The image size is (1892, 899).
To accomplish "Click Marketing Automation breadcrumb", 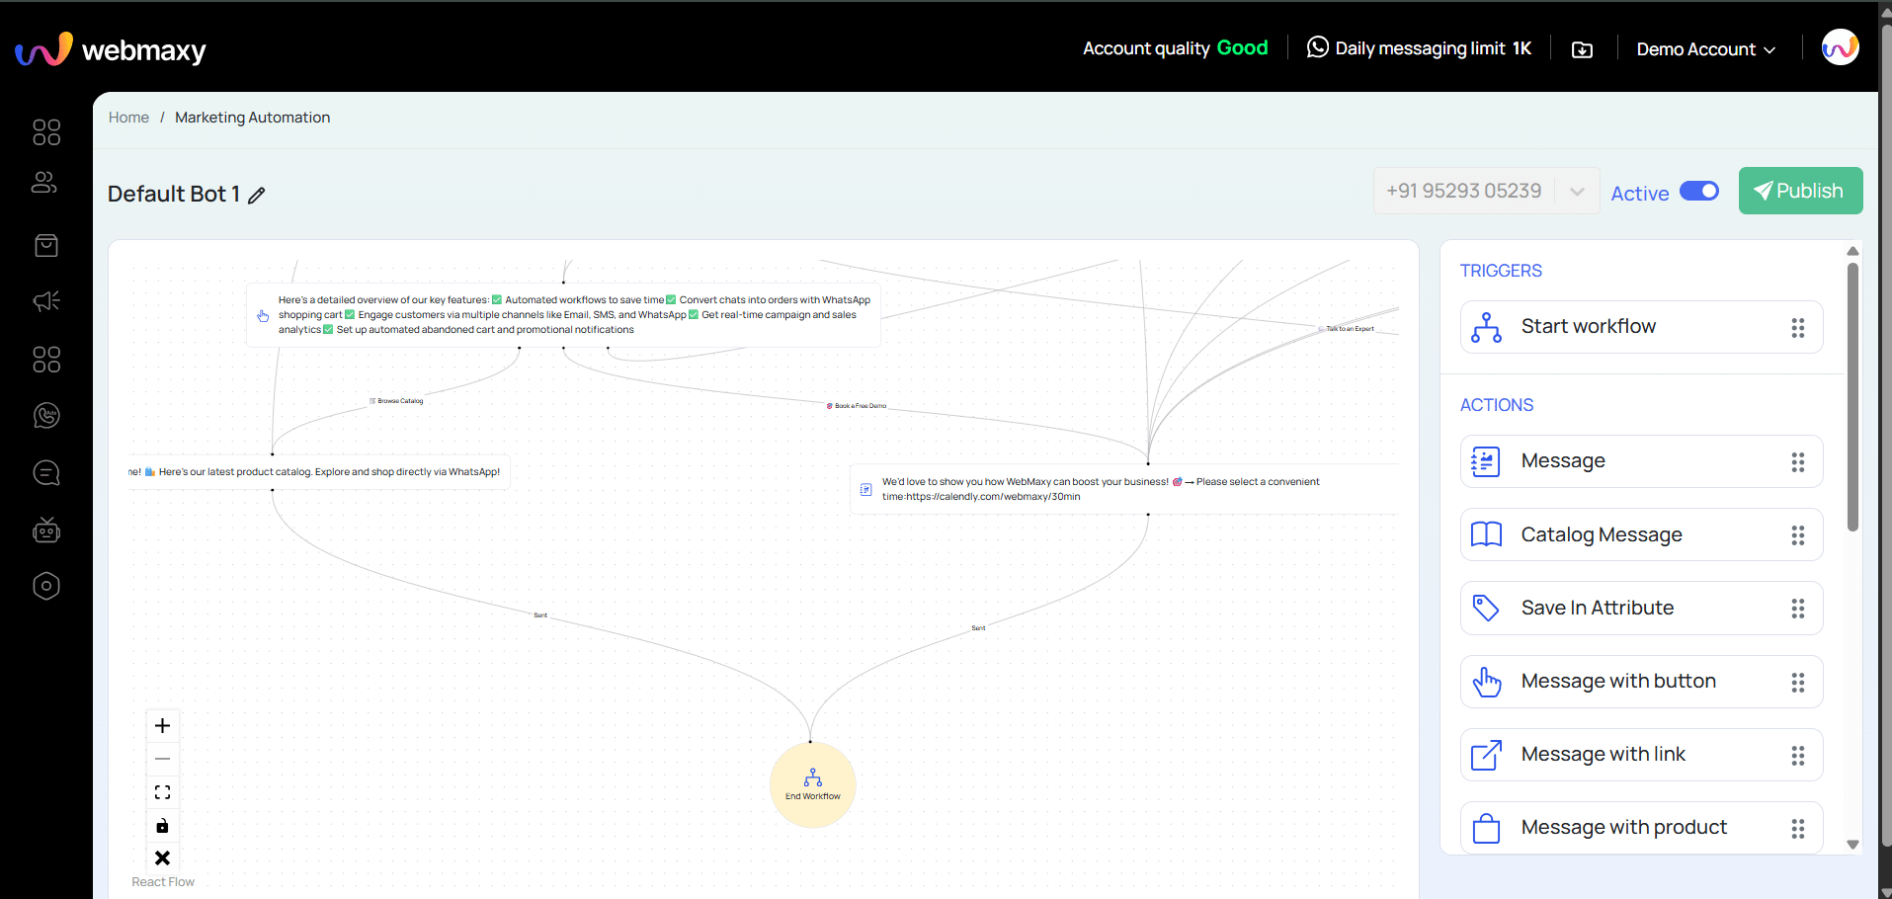I will (x=253, y=118).
